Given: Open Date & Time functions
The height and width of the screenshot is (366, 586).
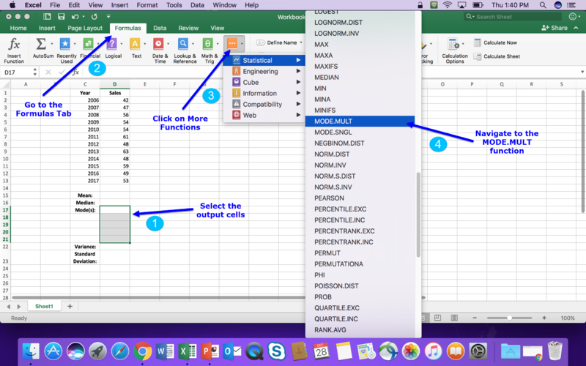Looking at the screenshot, I should [x=159, y=45].
